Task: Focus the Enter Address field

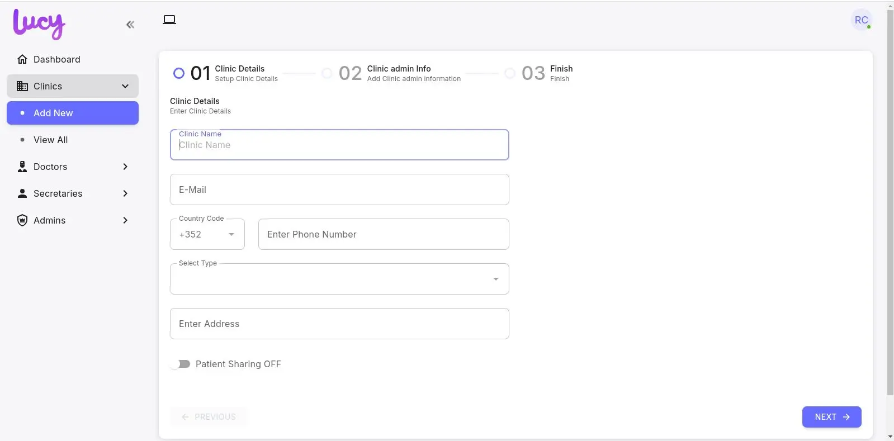Action: (339, 324)
